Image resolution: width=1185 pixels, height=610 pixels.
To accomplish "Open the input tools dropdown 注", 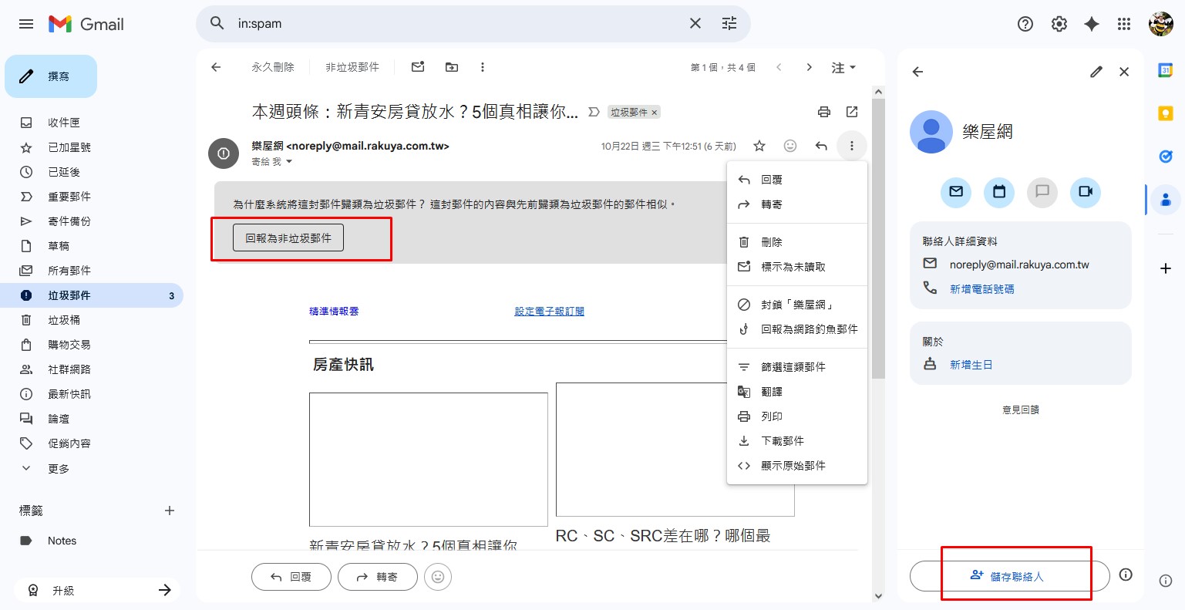I will pyautogui.click(x=843, y=68).
